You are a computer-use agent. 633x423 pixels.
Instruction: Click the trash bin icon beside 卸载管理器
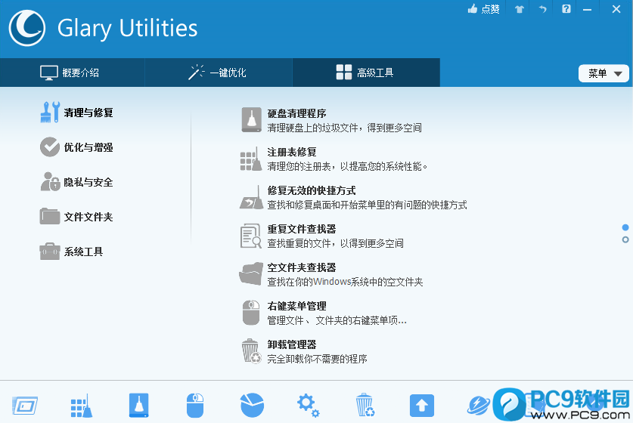click(x=251, y=350)
